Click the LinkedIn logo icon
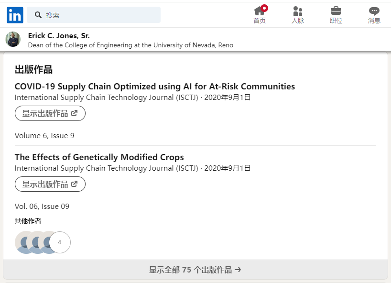Viewport: 391px width, 283px height. click(15, 15)
